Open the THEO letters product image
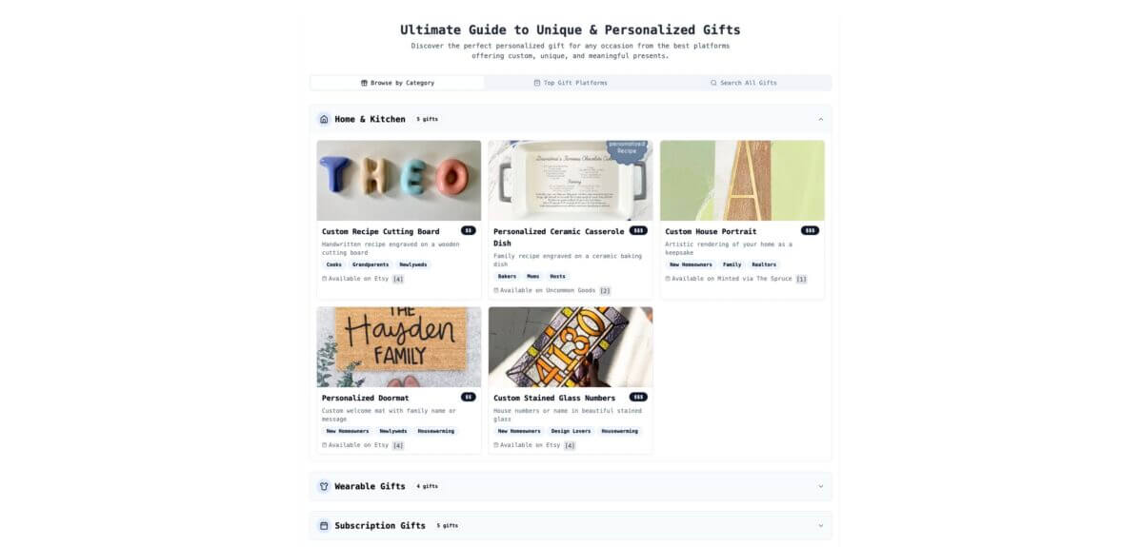The width and height of the screenshot is (1143, 547). [399, 181]
